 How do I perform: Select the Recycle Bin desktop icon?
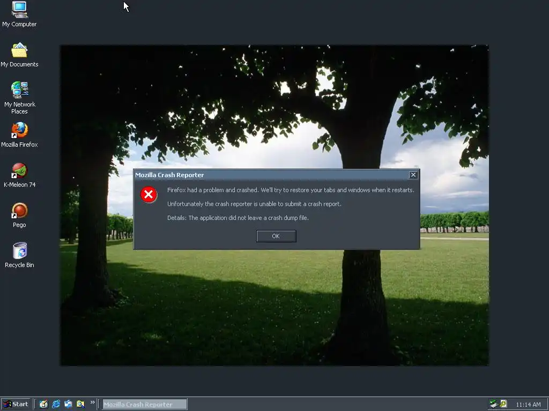[x=19, y=255]
